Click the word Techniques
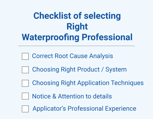 point(127,83)
